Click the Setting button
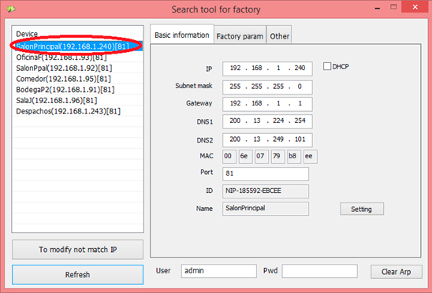Screen dimensions: 432x293 point(362,209)
